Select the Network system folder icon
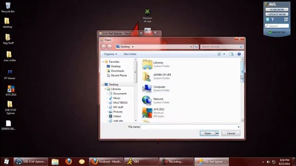 [x=147, y=101]
